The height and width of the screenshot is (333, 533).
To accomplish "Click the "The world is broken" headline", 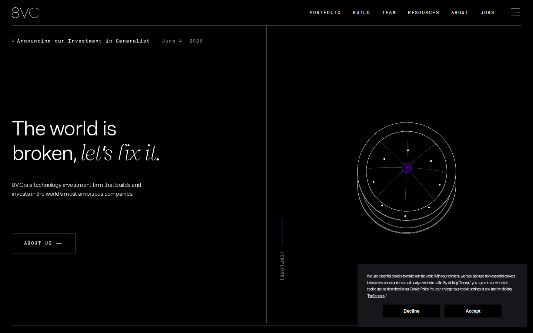I will (86, 141).
